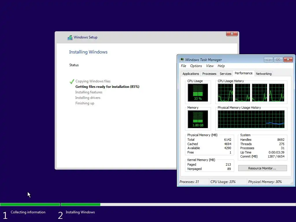The image size is (296, 222).
Task: Click the Cached memory value 4694
Action: point(227,144)
